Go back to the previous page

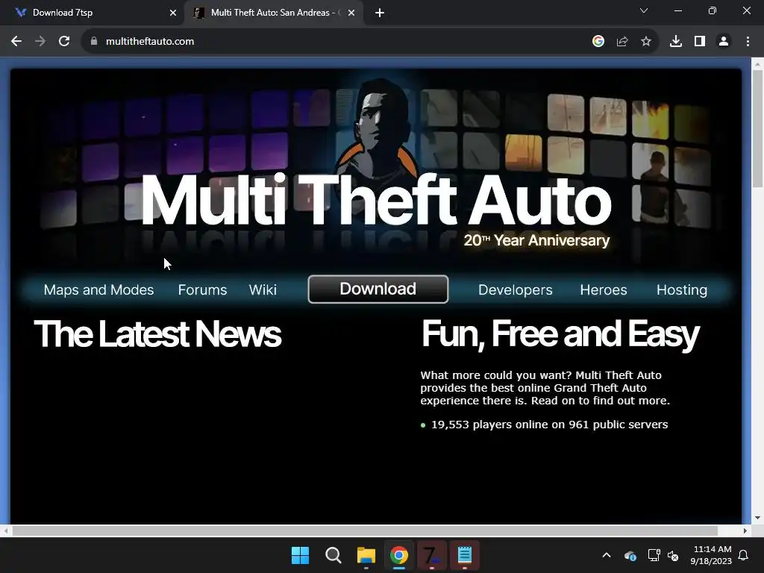[16, 42]
